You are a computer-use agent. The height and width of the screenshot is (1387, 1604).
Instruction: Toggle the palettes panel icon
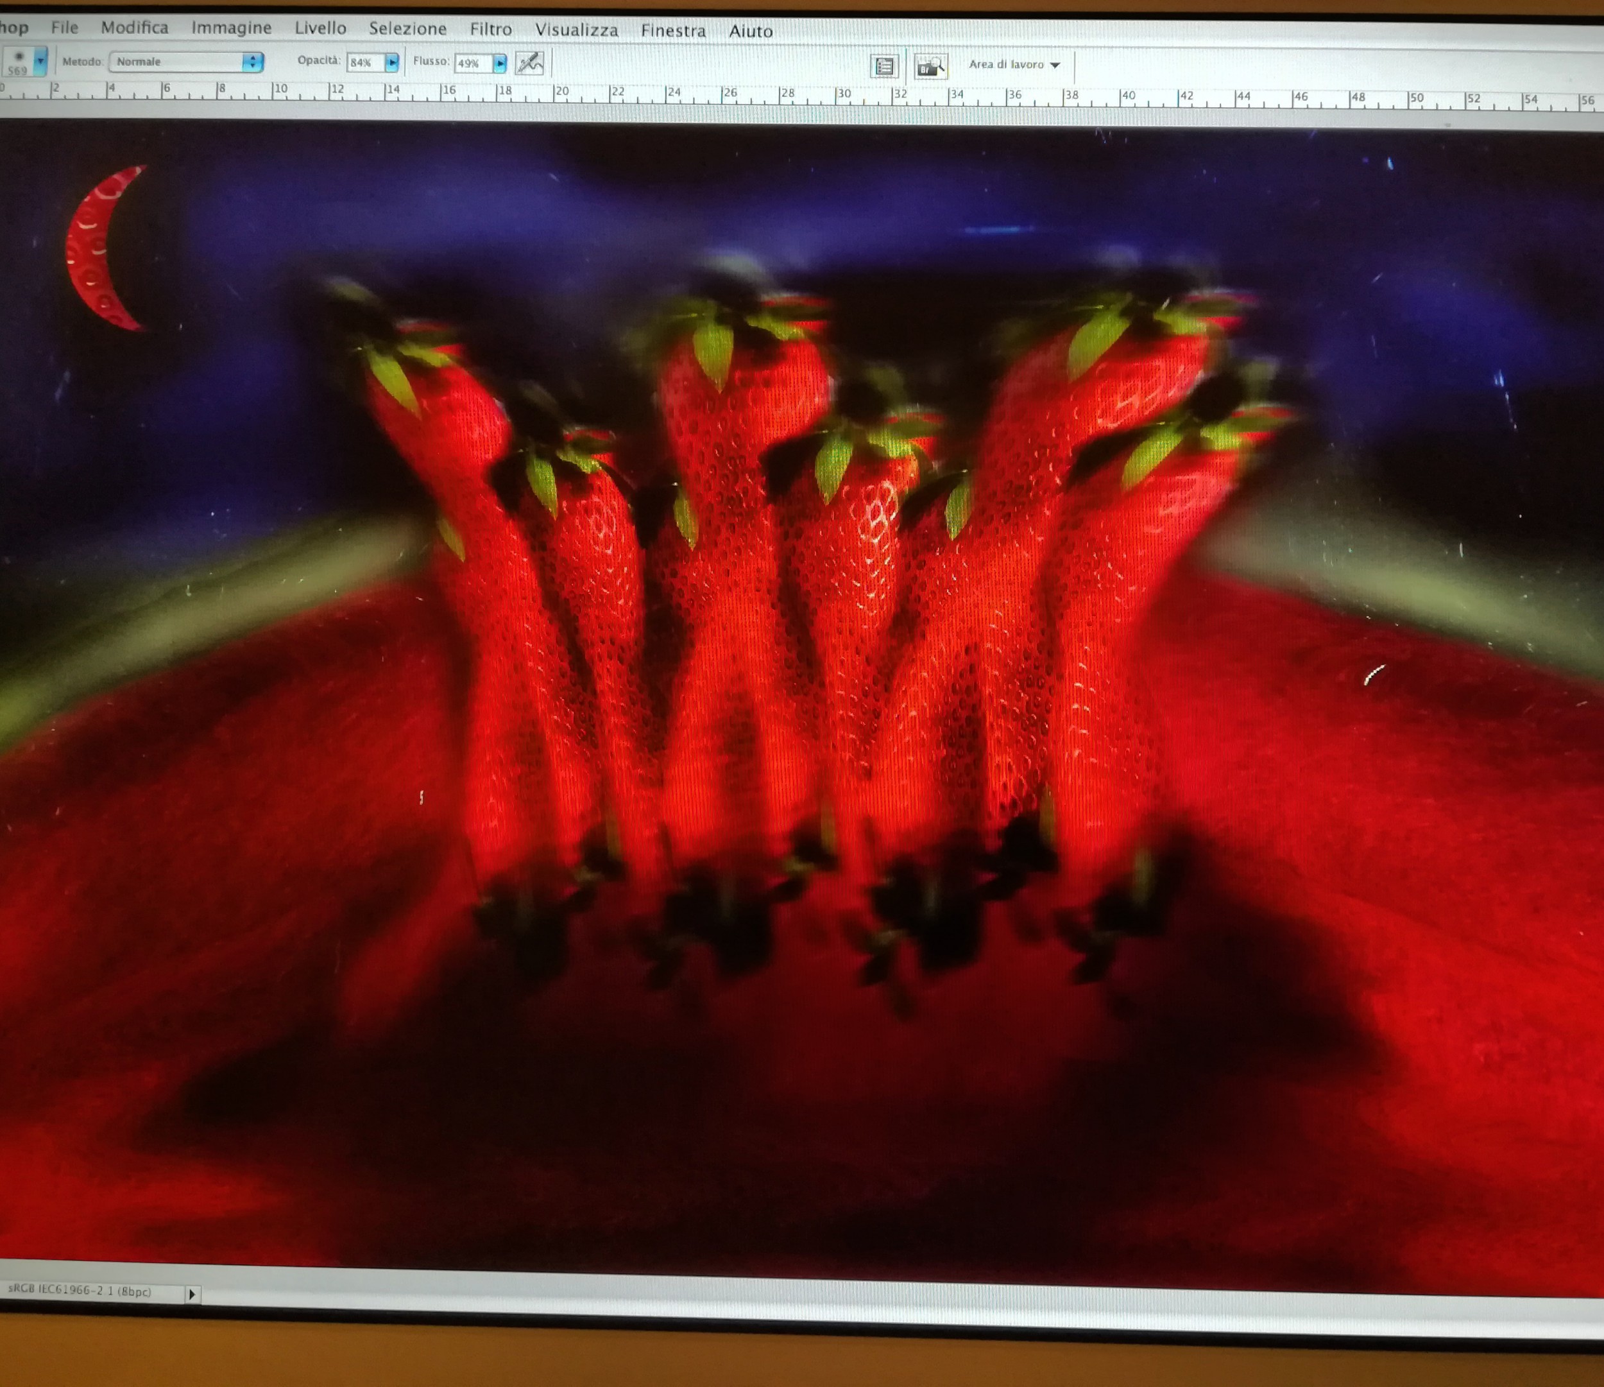click(884, 67)
